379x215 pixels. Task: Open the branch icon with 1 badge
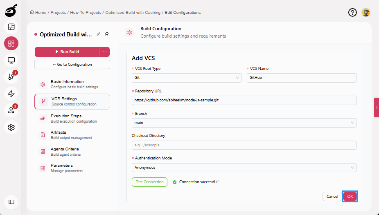(11, 77)
